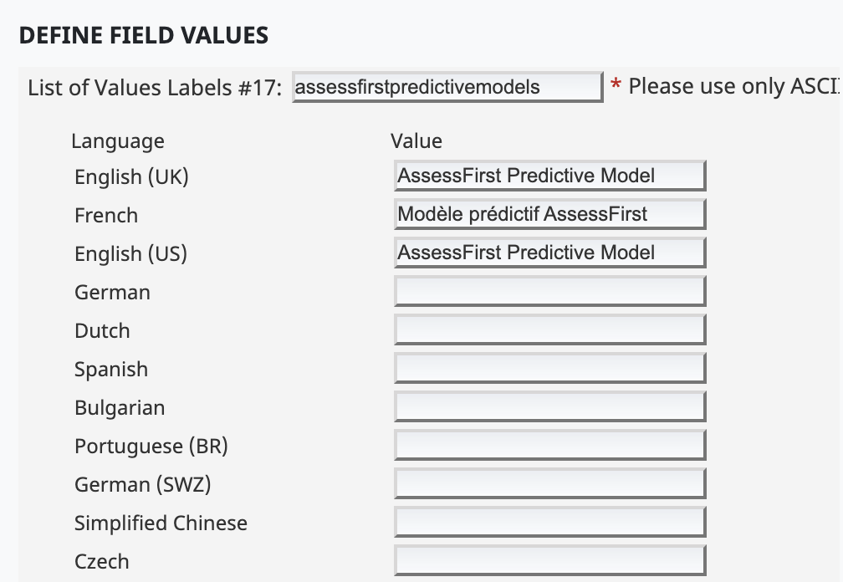
Task: Click the 'Please use only ASCII' note
Action: click(x=734, y=87)
